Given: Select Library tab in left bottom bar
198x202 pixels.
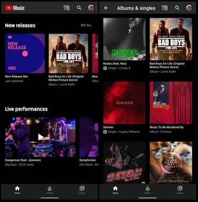Looking at the screenshot, I should [82, 190].
